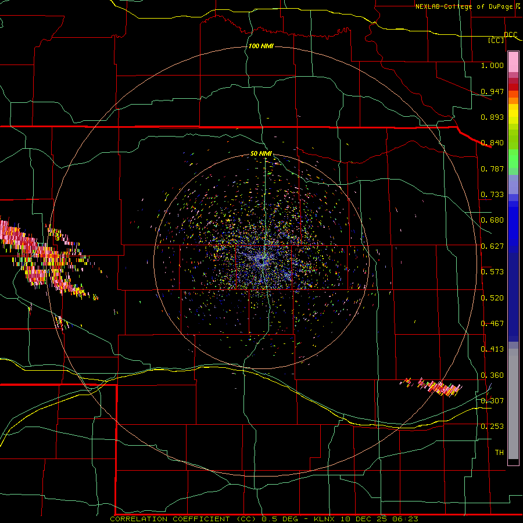
Task: Click the bright green segment of color bar
Action: coord(513,157)
